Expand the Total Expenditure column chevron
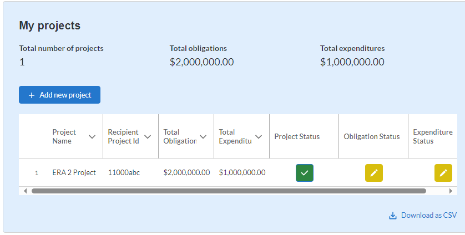465x235 pixels. pyautogui.click(x=259, y=137)
